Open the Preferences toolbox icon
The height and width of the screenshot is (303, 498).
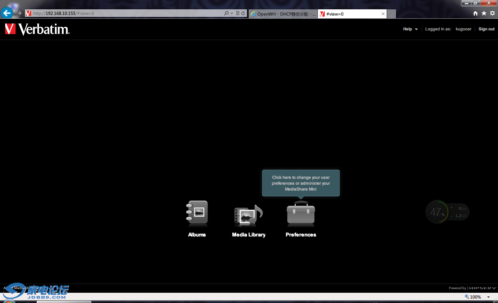pyautogui.click(x=301, y=214)
